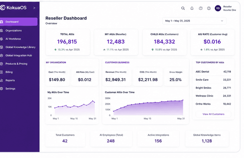Navigate to Global Knowledge Library
Image resolution: width=244 pixels, height=158 pixels.
click(21, 47)
